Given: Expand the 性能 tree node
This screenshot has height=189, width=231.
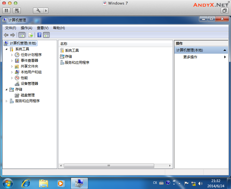Looking at the screenshot, I should 12,78.
